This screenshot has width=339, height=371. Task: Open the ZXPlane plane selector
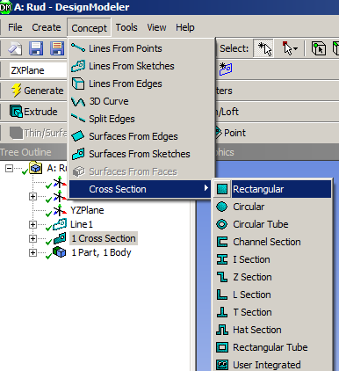39,70
